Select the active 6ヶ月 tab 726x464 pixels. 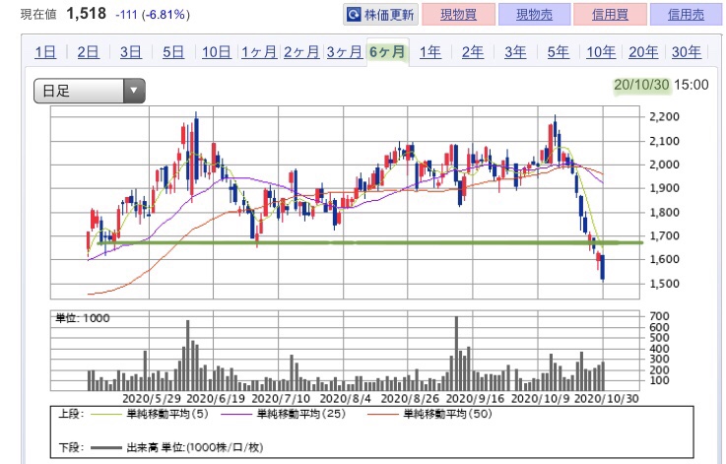387,52
